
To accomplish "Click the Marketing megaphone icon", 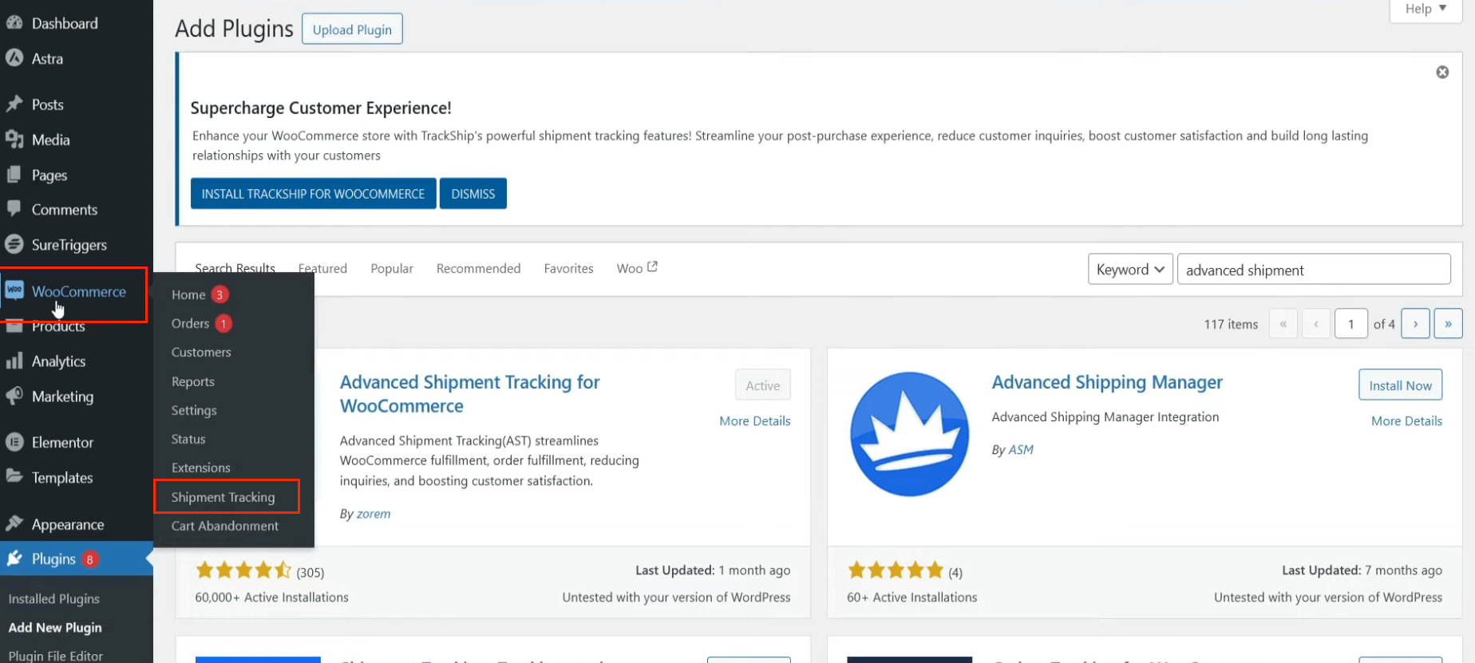I will click(14, 396).
